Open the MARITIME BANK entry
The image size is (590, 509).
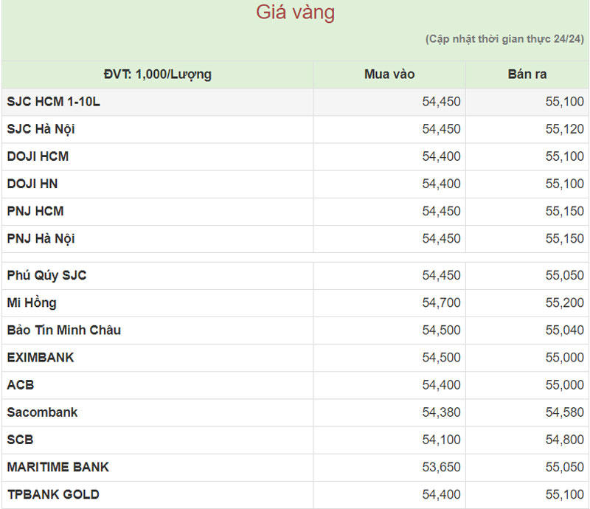pos(58,466)
